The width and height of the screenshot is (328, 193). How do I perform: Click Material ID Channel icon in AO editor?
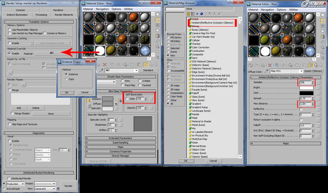(x=132, y=65)
